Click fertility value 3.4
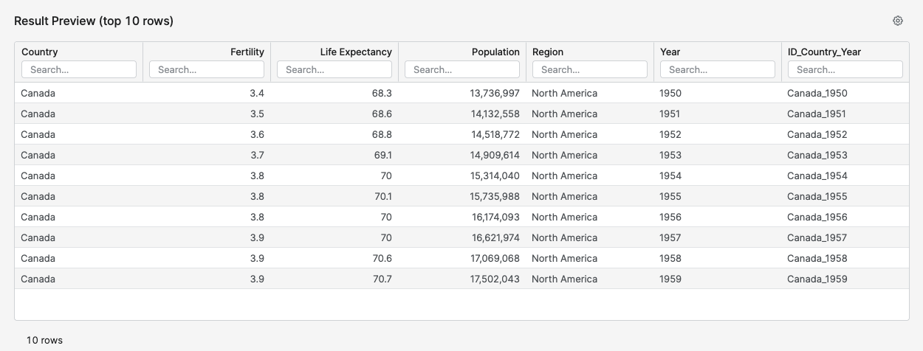The height and width of the screenshot is (351, 923). 257,93
